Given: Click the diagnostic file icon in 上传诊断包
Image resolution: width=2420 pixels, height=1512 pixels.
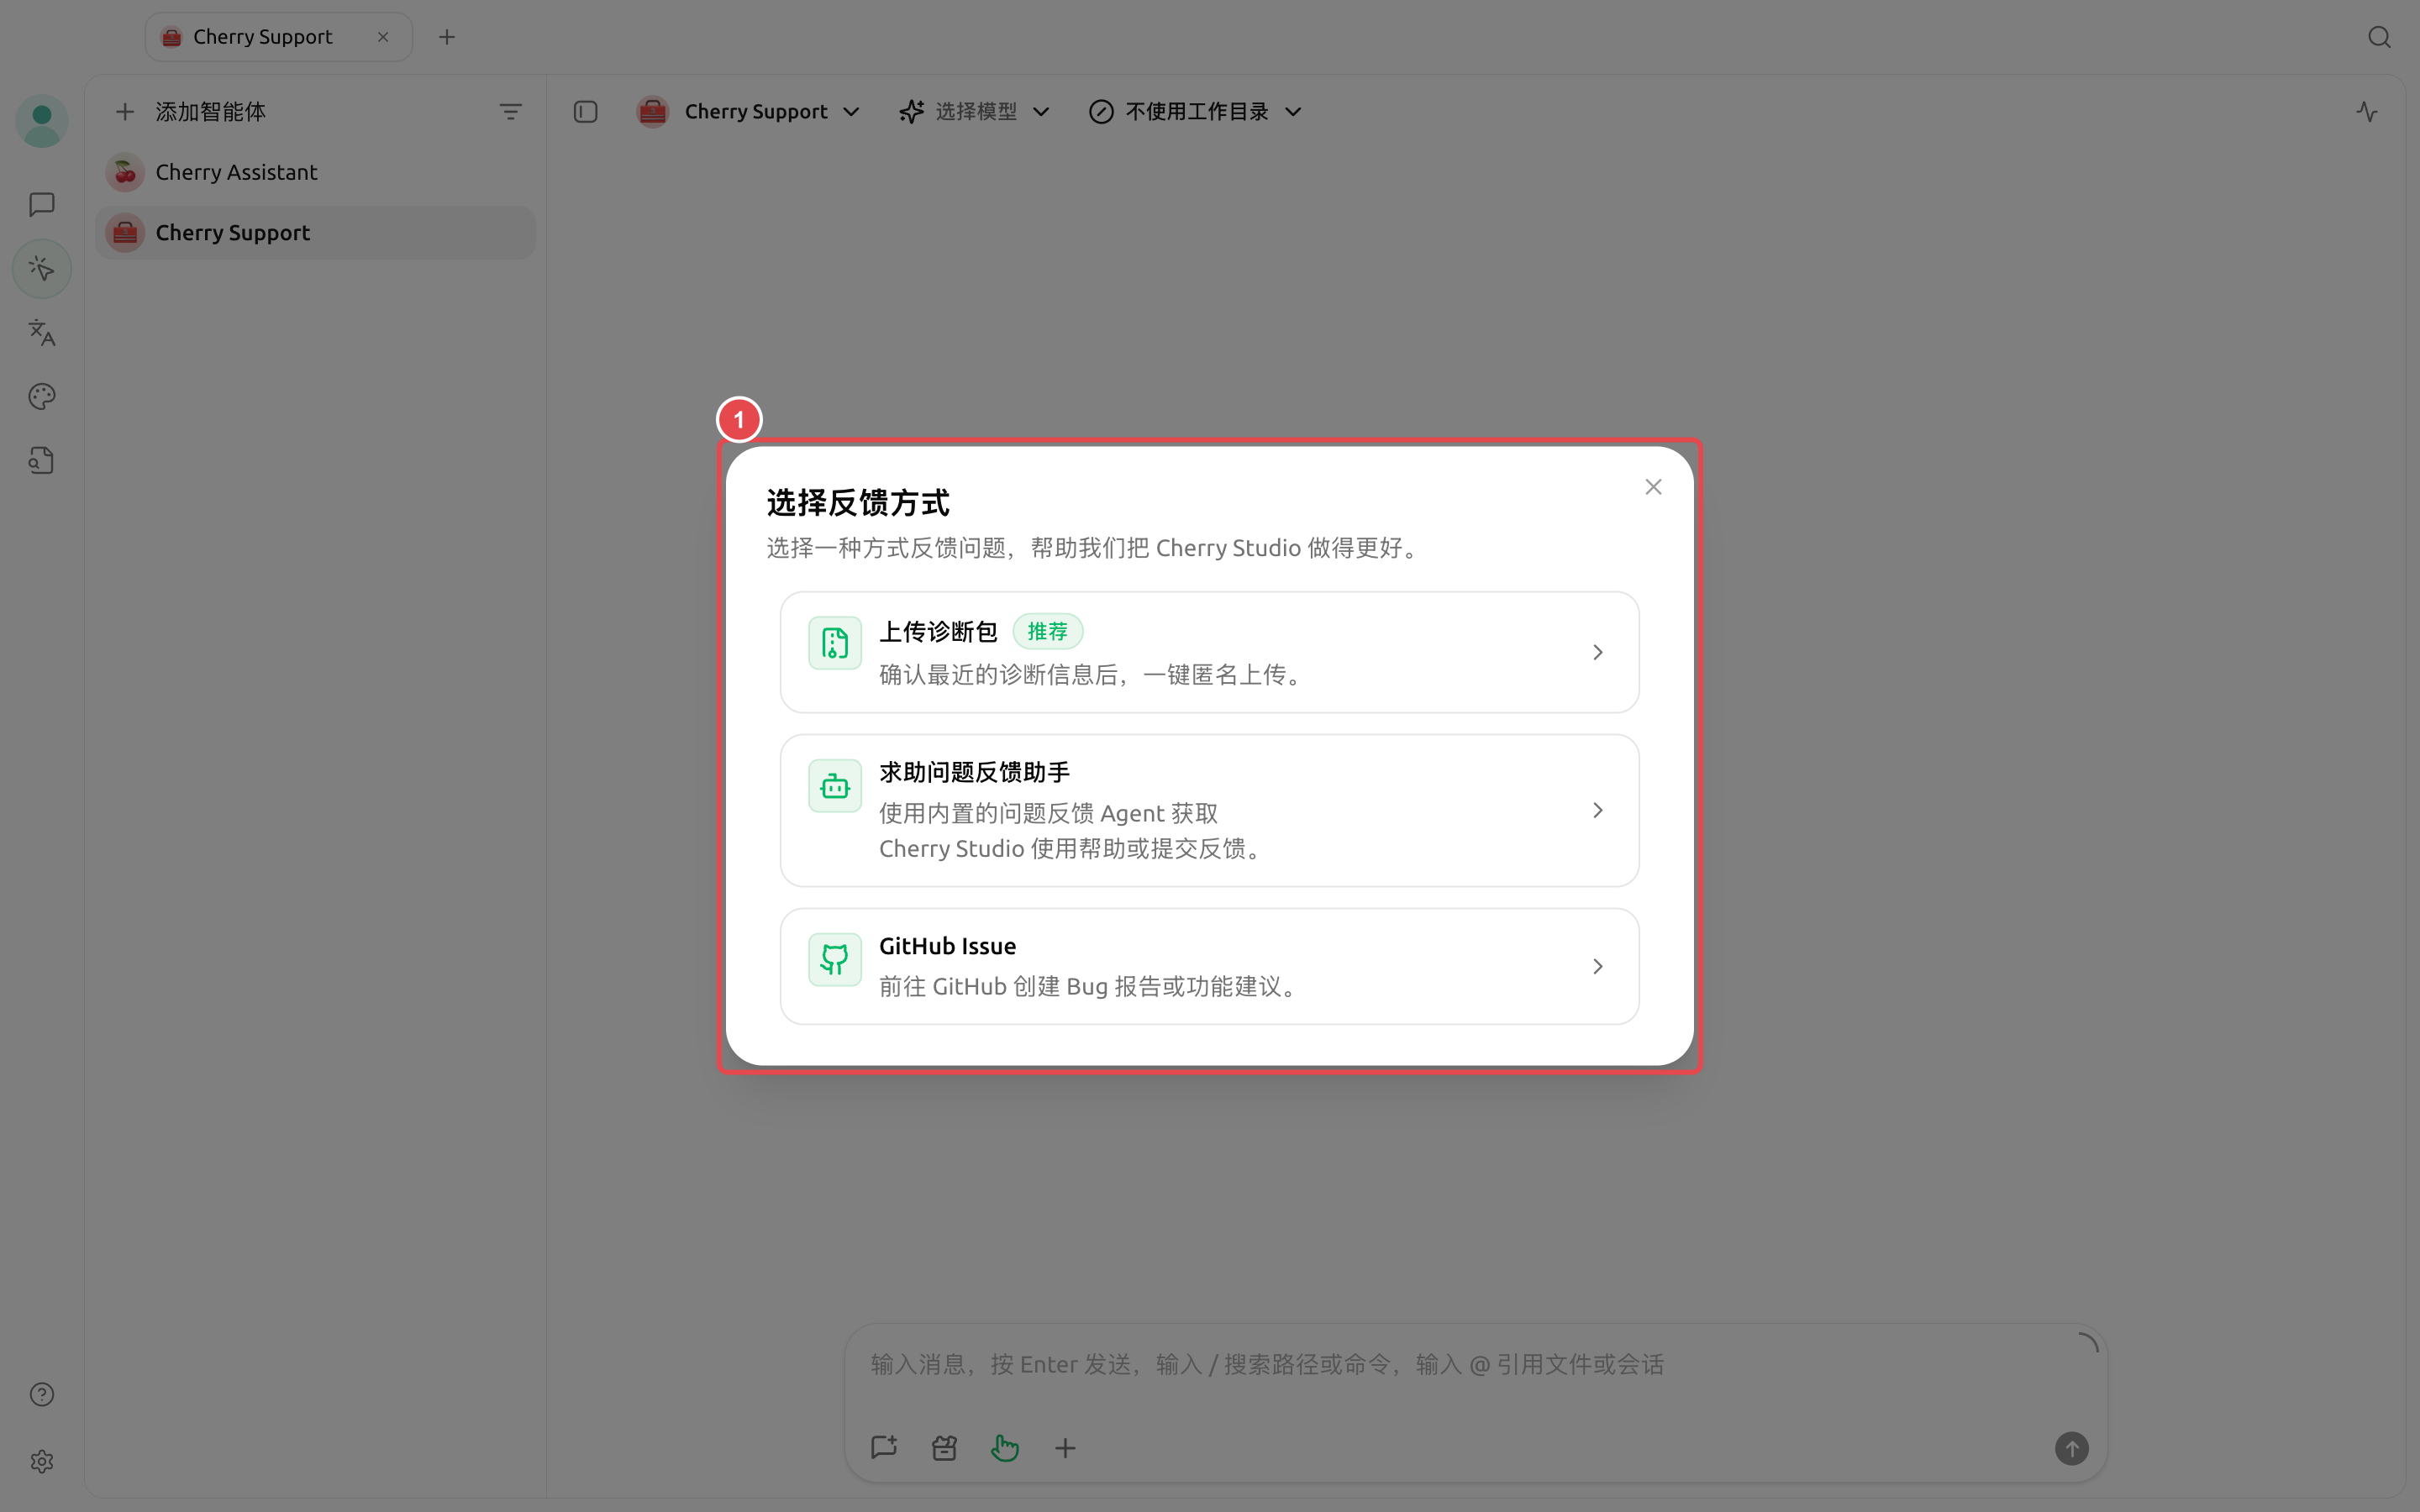Looking at the screenshot, I should click(x=835, y=642).
